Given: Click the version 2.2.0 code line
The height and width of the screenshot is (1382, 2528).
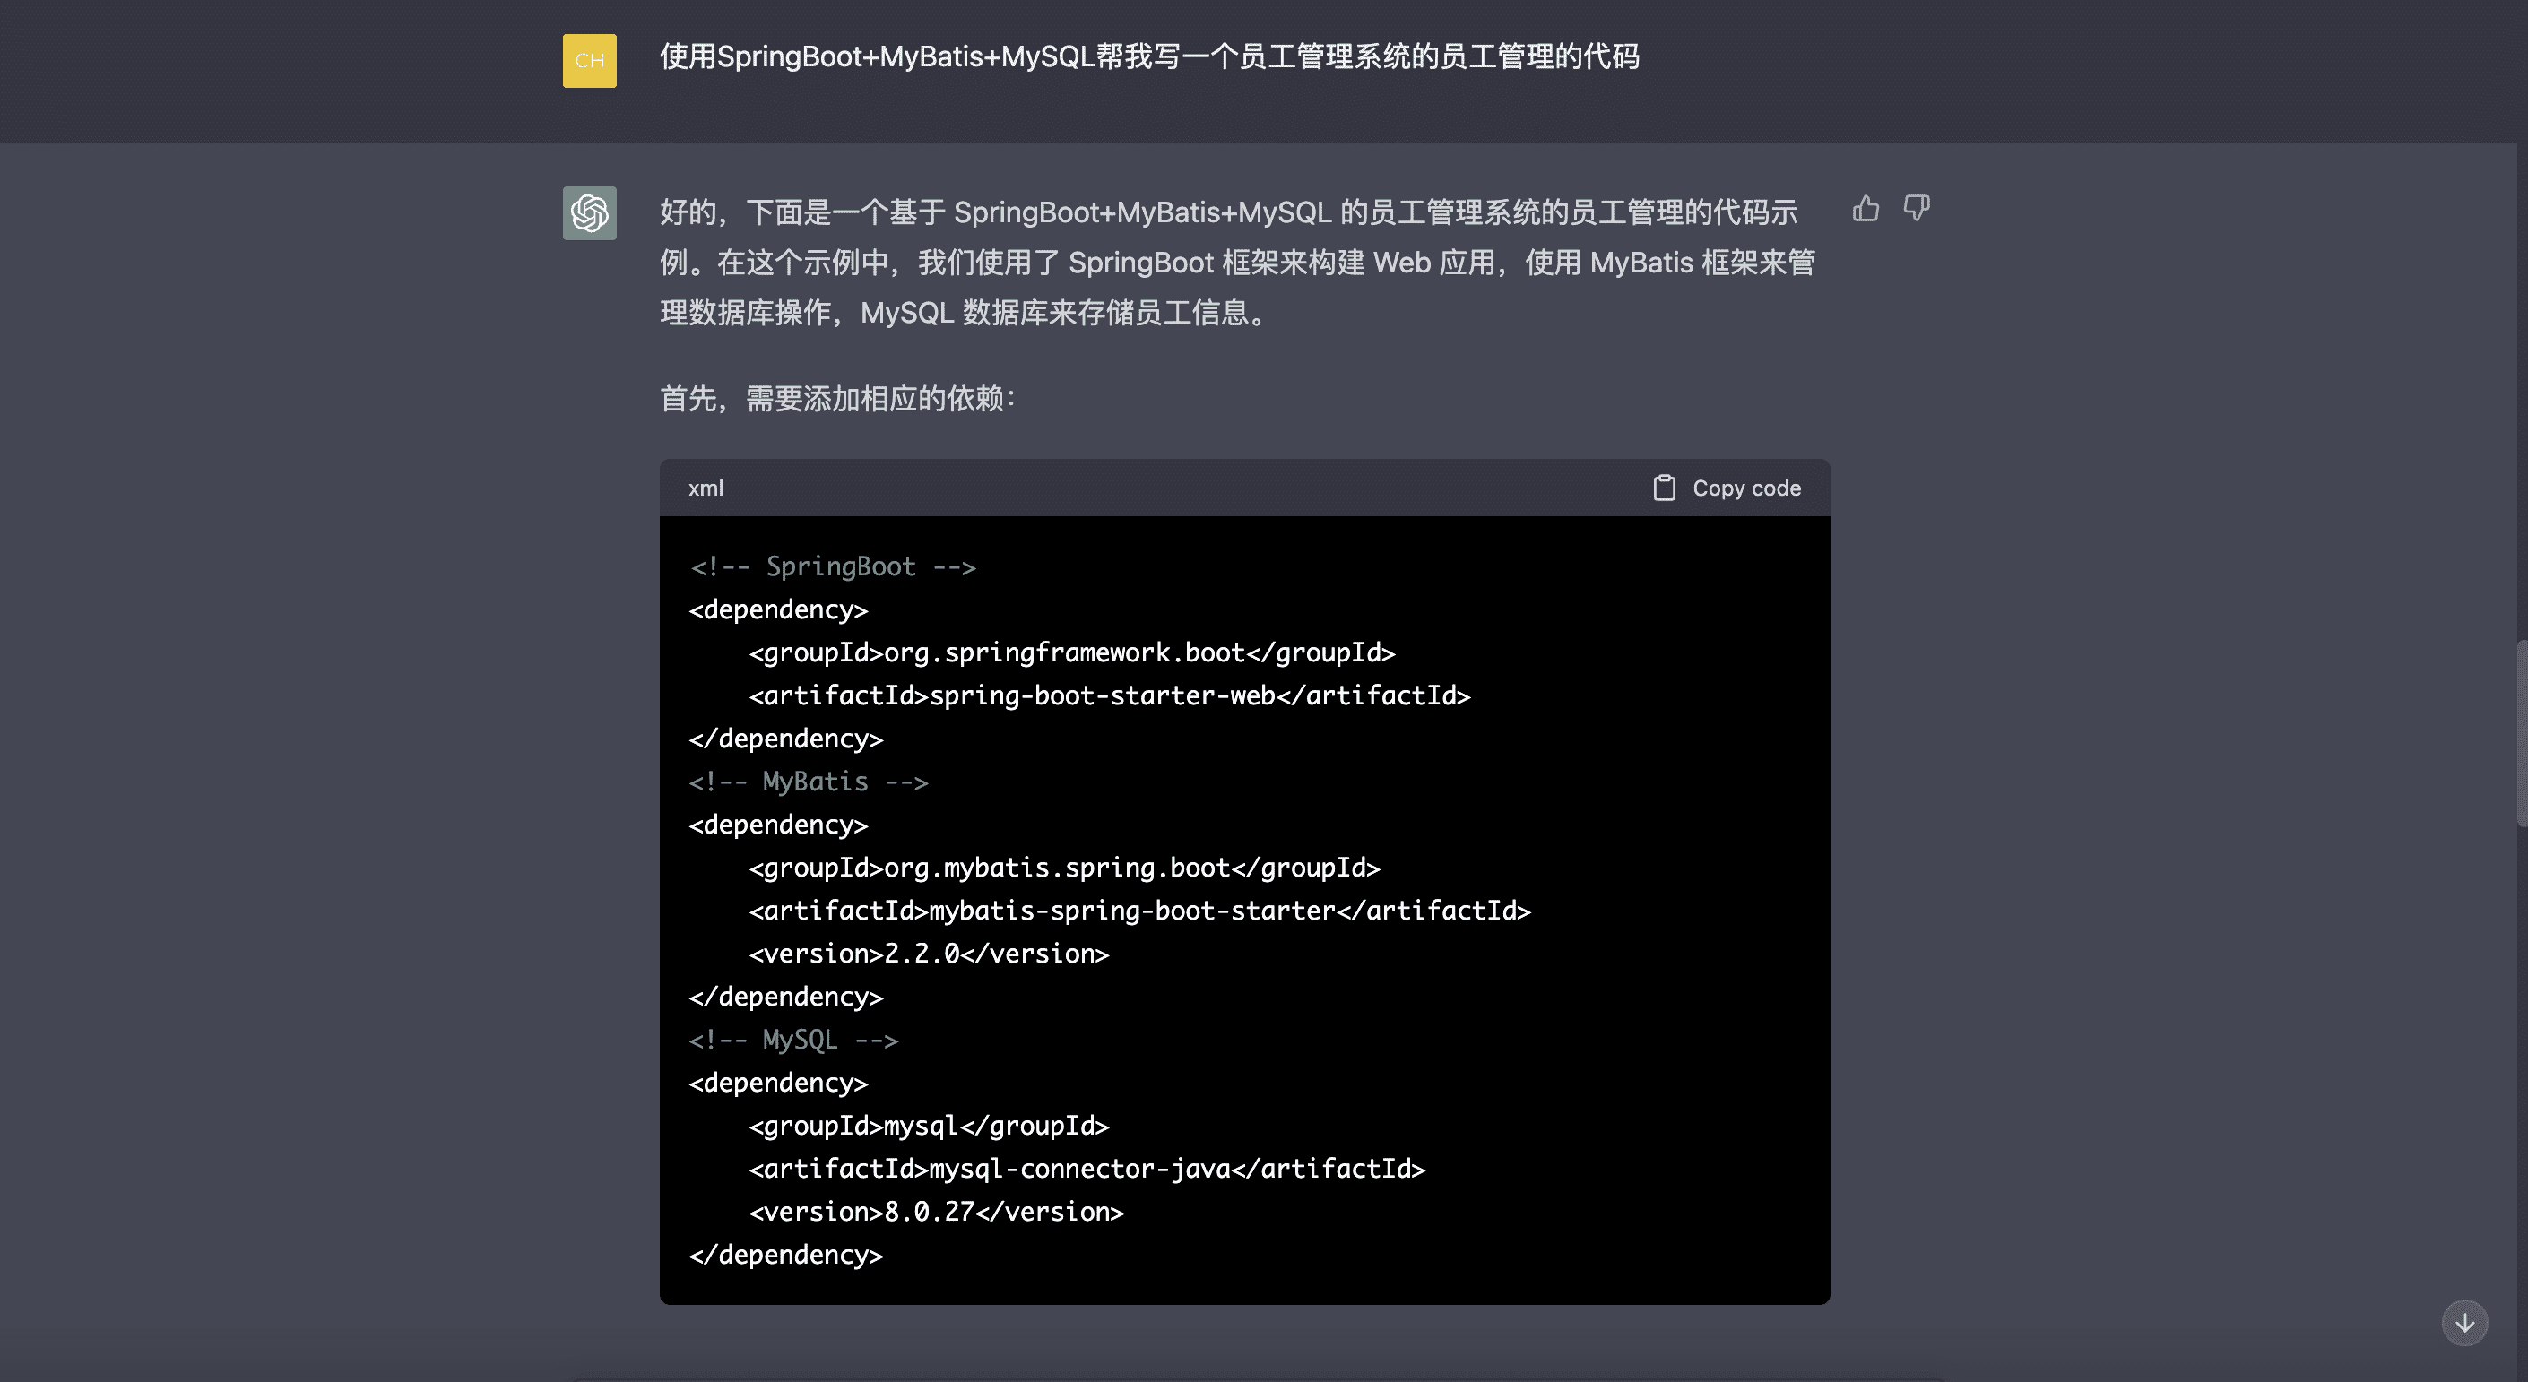Looking at the screenshot, I should [x=928, y=954].
